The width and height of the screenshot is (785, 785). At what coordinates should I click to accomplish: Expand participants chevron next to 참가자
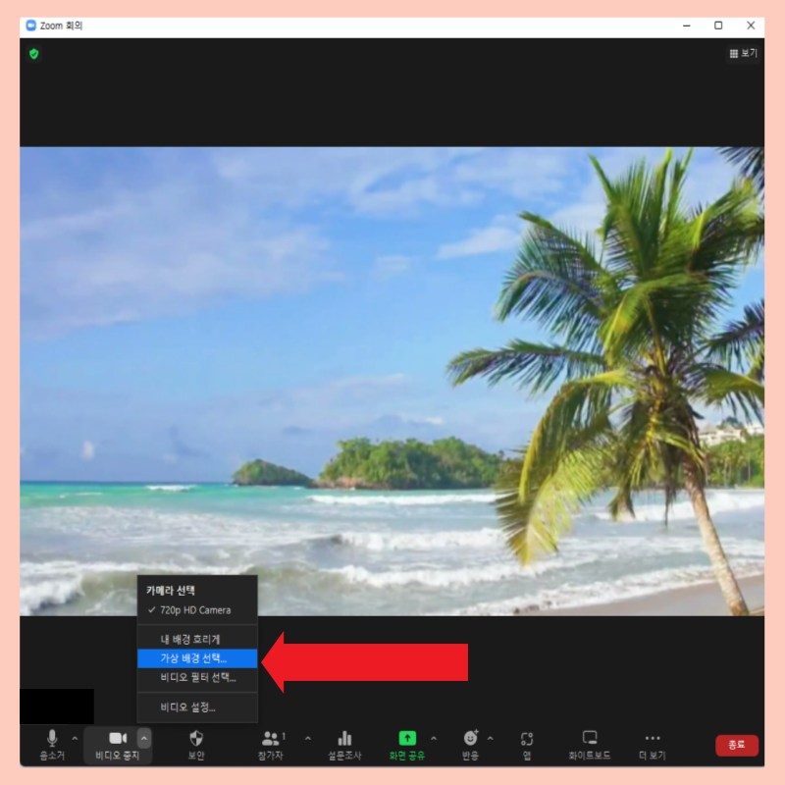[308, 738]
